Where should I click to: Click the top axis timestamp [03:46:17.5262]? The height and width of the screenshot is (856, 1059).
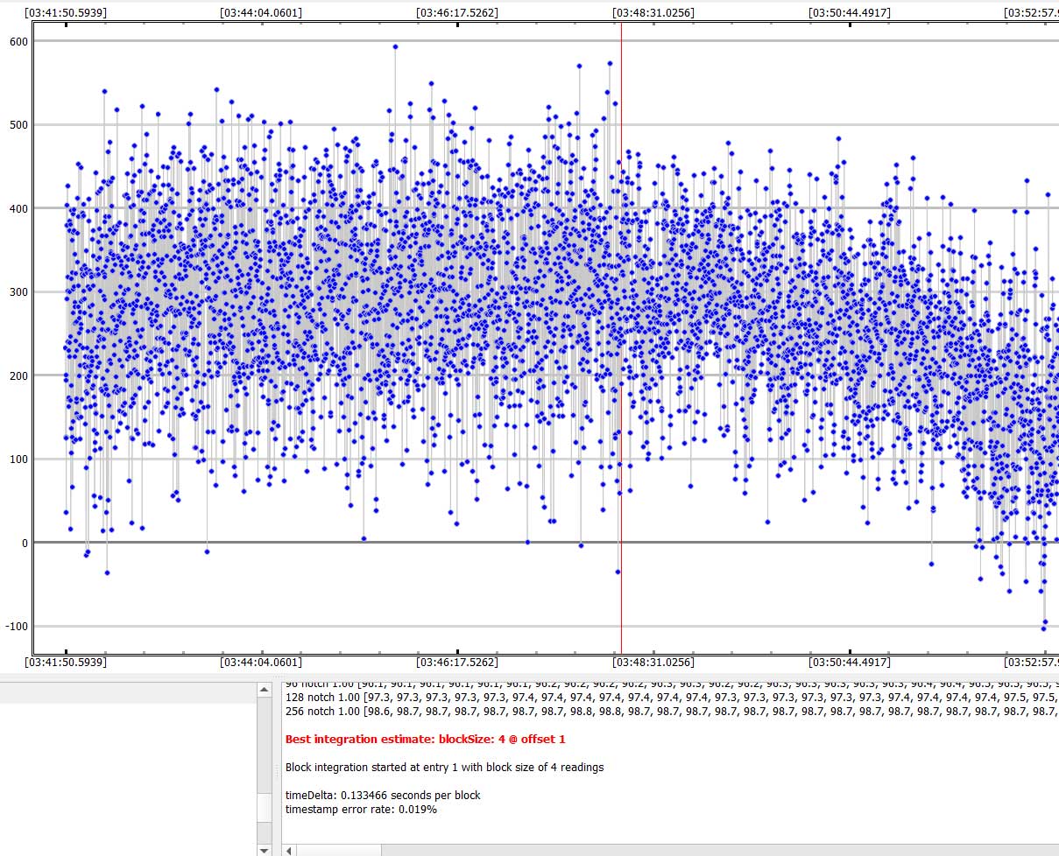pyautogui.click(x=457, y=13)
